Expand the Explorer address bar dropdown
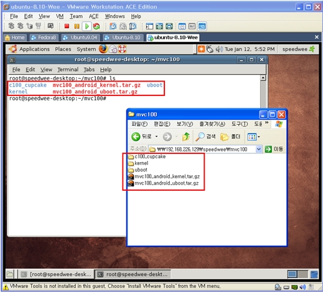This screenshot has height=293, width=323. coord(258,149)
